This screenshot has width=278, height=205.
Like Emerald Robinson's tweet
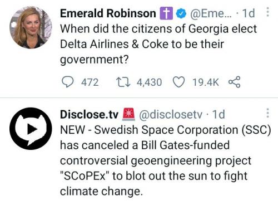178,82
